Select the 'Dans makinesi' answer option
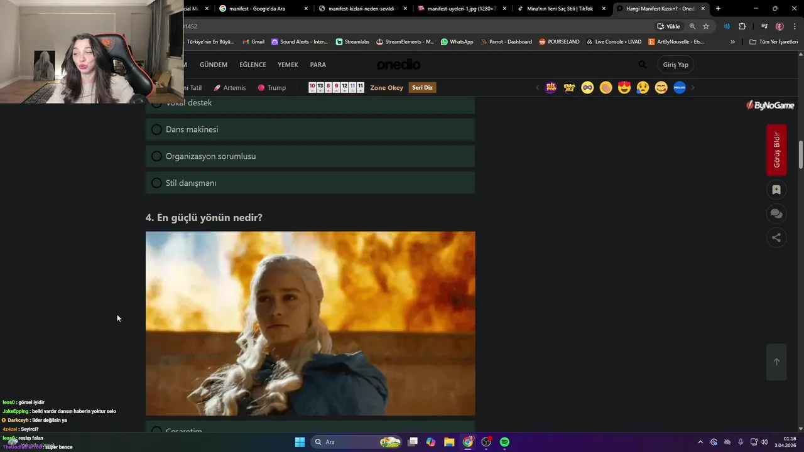 click(310, 129)
